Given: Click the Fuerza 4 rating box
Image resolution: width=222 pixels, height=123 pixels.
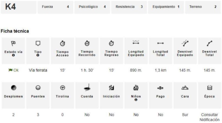Looking at the screenshot, I should (x=55, y=7).
